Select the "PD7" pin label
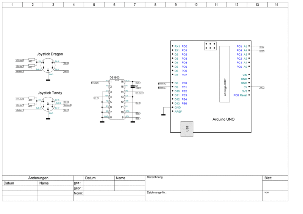 pyautogui.click(x=184, y=75)
